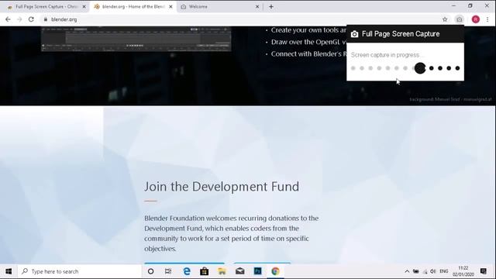Click the Join the Development Fund heading
The height and width of the screenshot is (279, 496).
(222, 187)
